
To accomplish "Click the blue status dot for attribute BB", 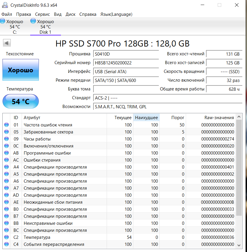I will [x=6, y=223].
